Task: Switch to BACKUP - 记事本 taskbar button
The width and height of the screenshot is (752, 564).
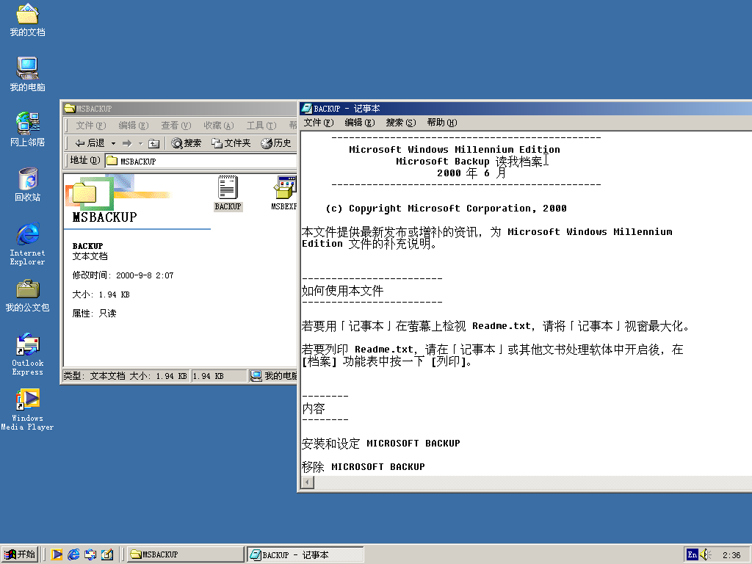Action: [305, 554]
